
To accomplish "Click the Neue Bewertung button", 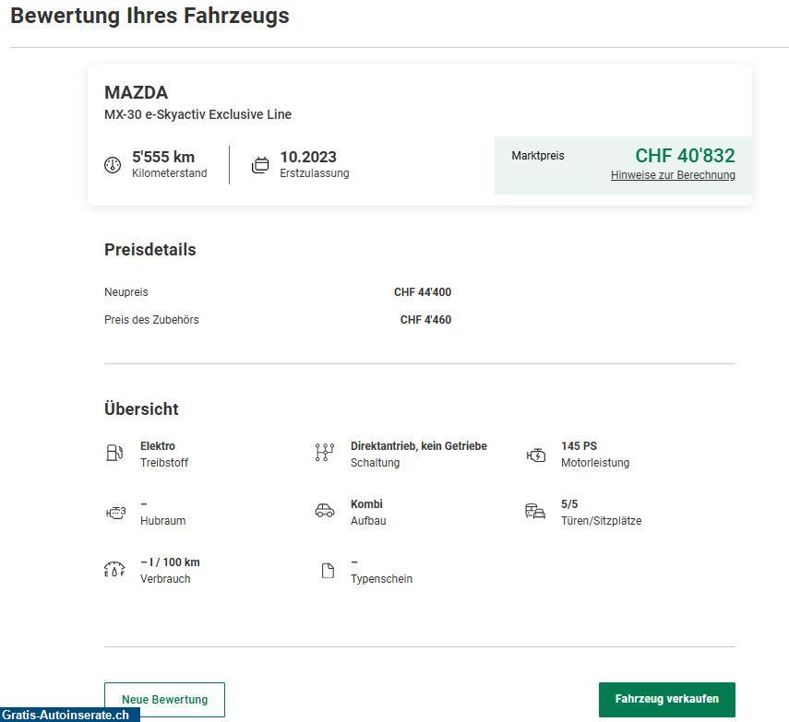I will [164, 699].
